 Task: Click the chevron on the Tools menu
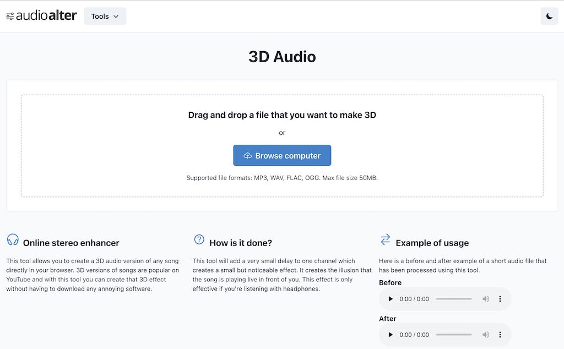(x=116, y=16)
